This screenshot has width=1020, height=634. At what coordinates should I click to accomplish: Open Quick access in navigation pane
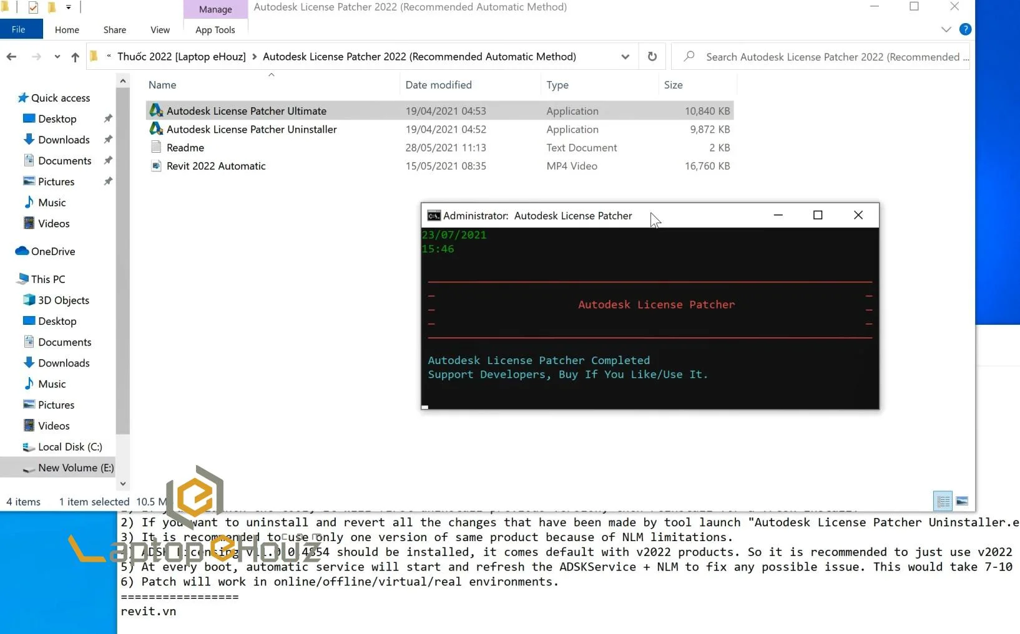tap(61, 98)
